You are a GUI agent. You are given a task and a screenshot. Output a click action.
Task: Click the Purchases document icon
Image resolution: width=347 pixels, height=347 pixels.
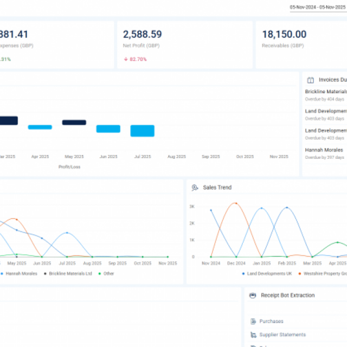tap(253, 322)
